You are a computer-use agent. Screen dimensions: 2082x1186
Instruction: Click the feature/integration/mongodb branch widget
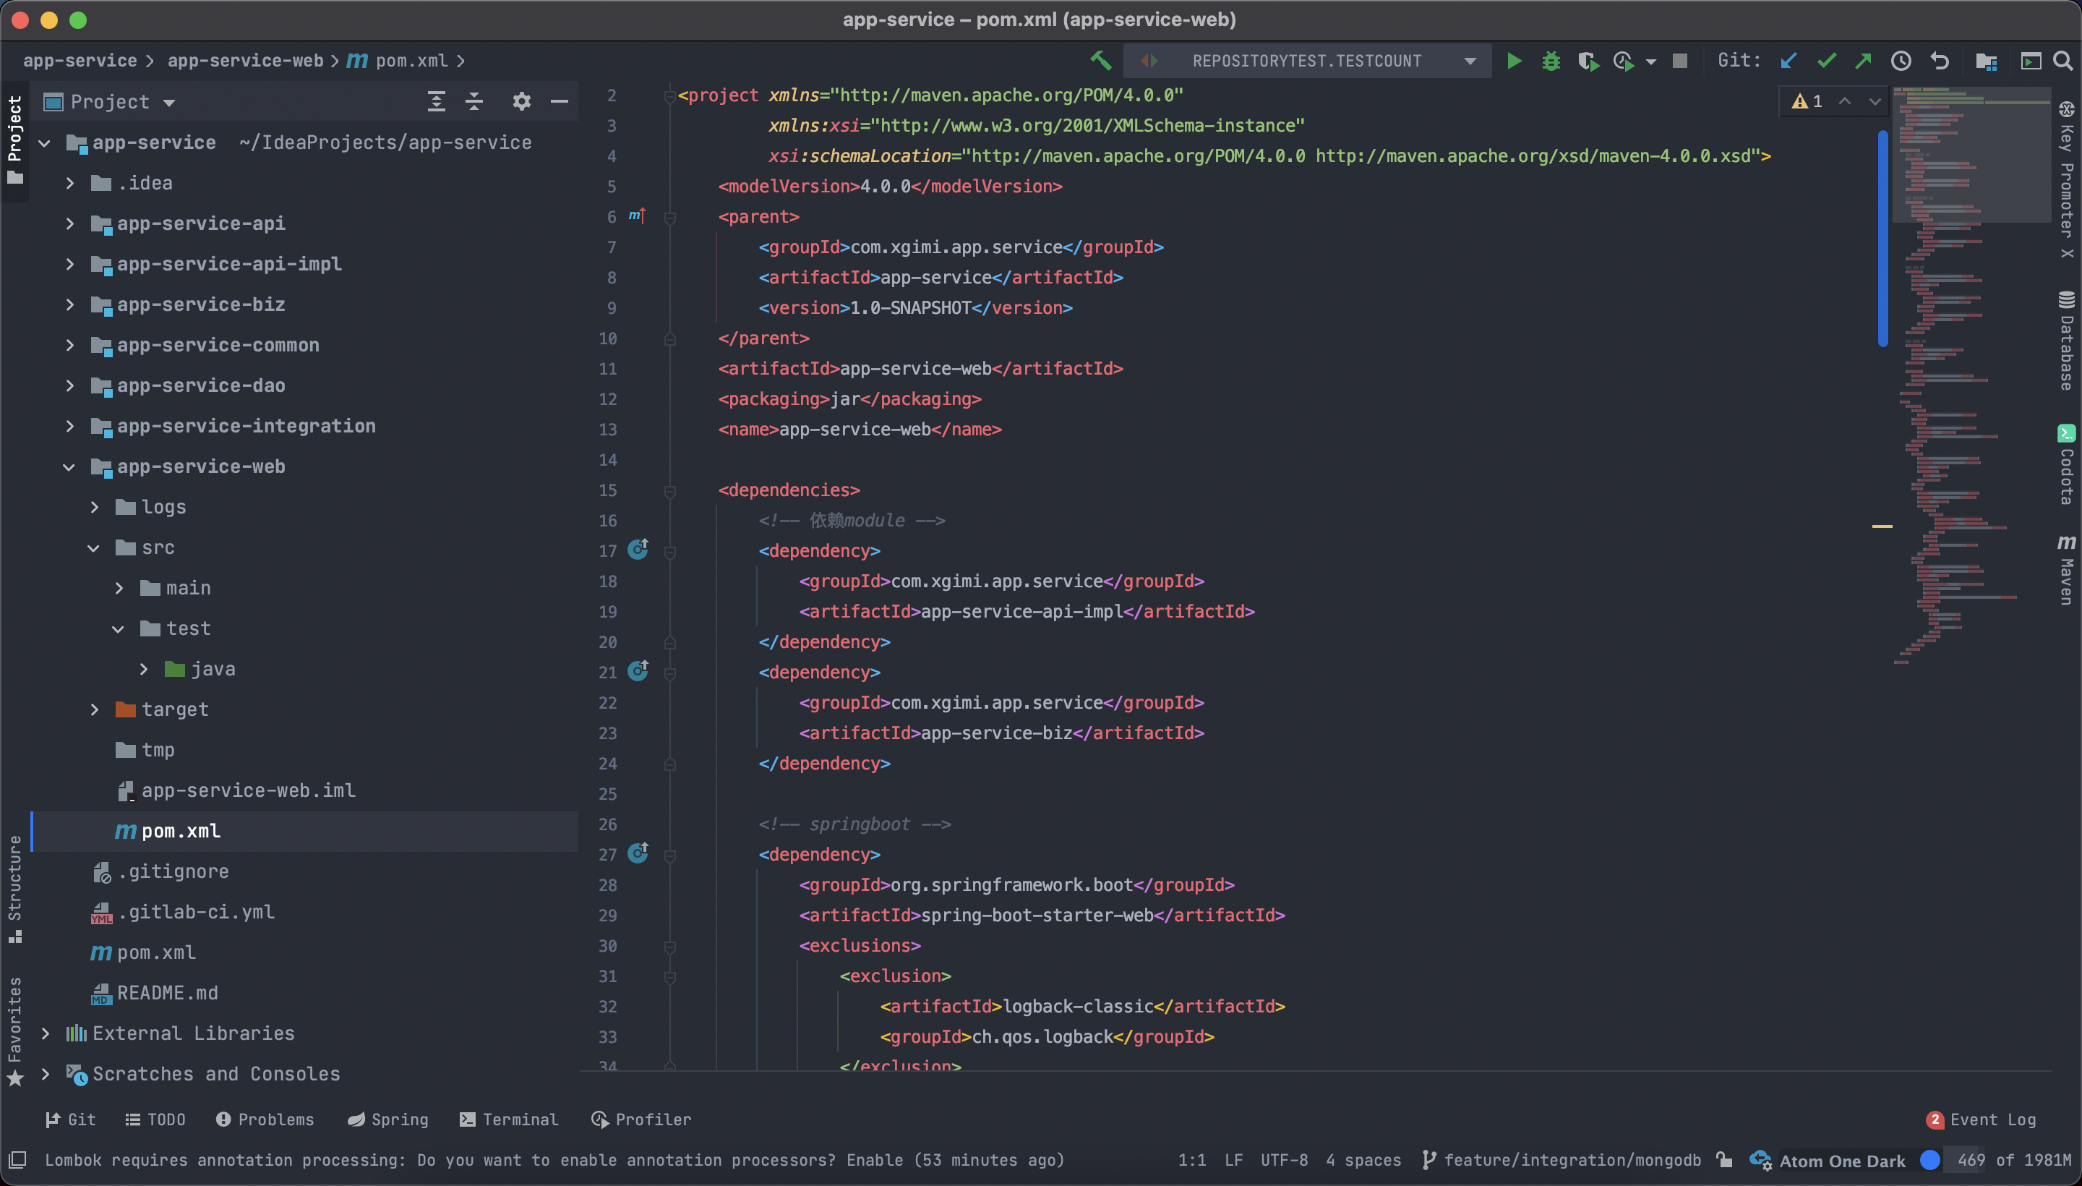click(x=1561, y=1160)
